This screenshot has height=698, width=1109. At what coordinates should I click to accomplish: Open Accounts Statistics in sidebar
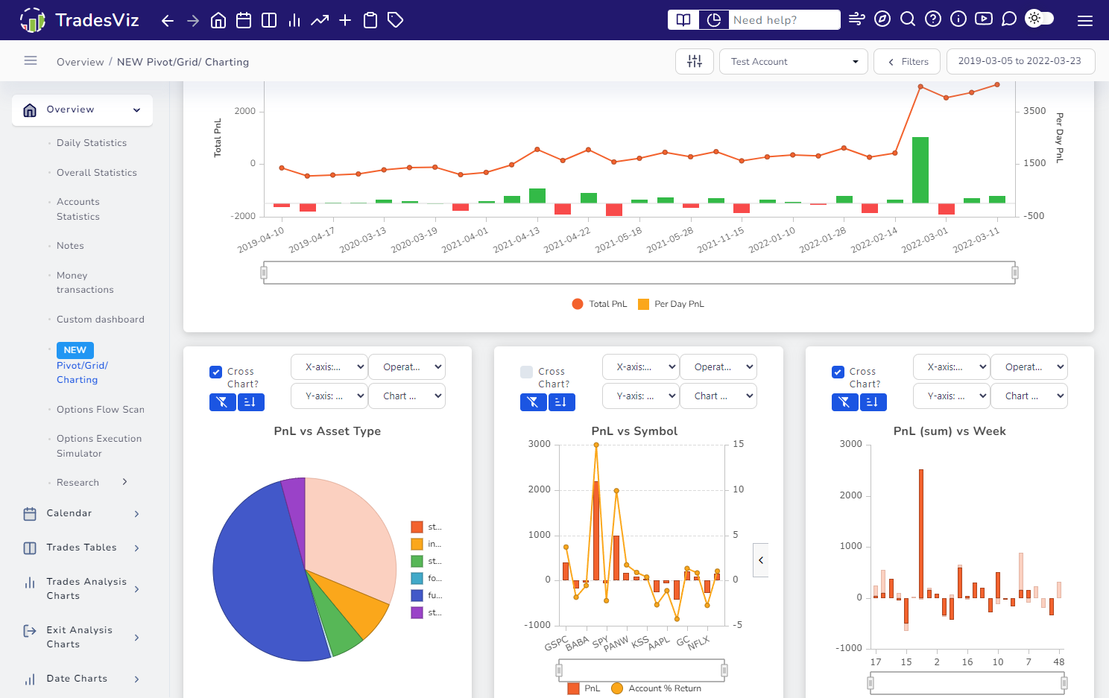point(78,209)
